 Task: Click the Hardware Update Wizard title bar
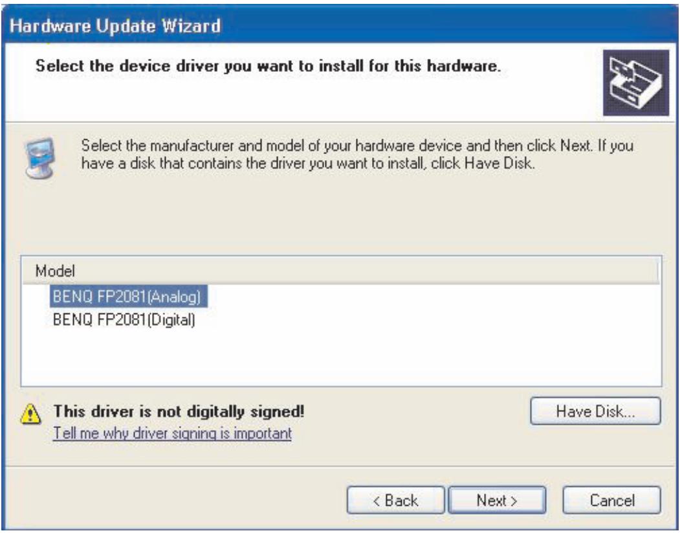point(340,25)
